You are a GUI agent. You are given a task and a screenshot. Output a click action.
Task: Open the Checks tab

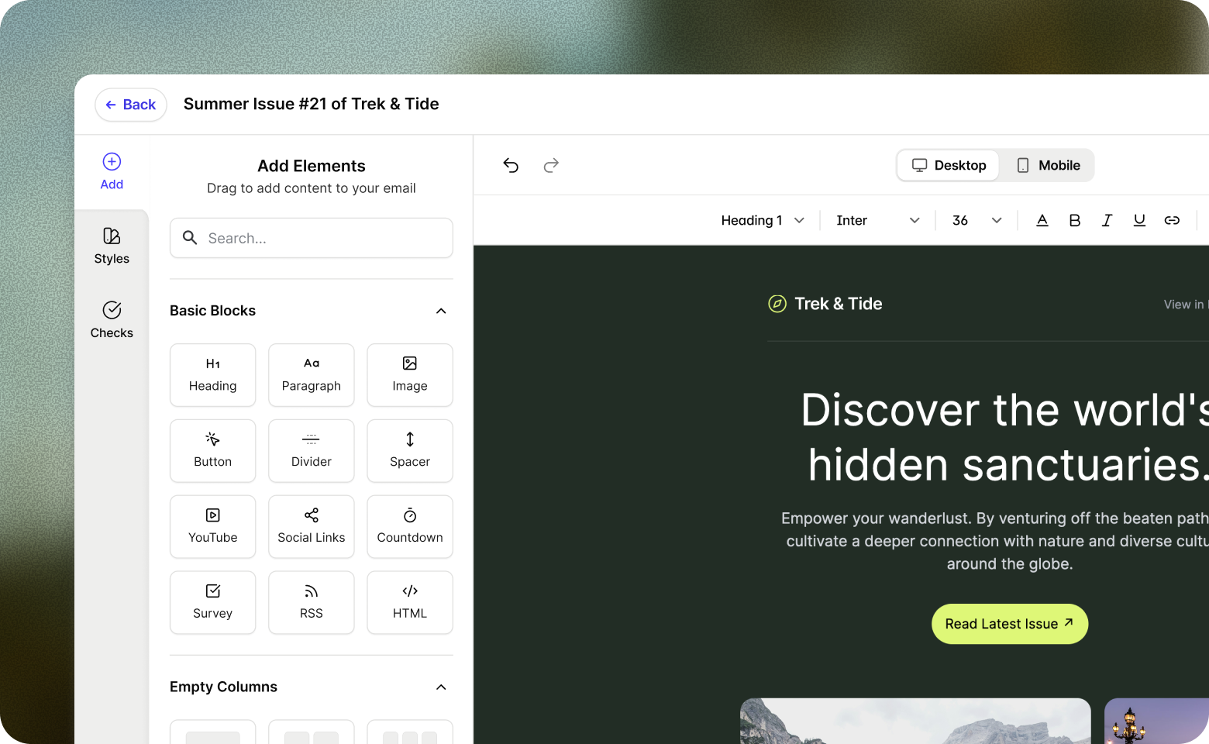[x=112, y=321]
